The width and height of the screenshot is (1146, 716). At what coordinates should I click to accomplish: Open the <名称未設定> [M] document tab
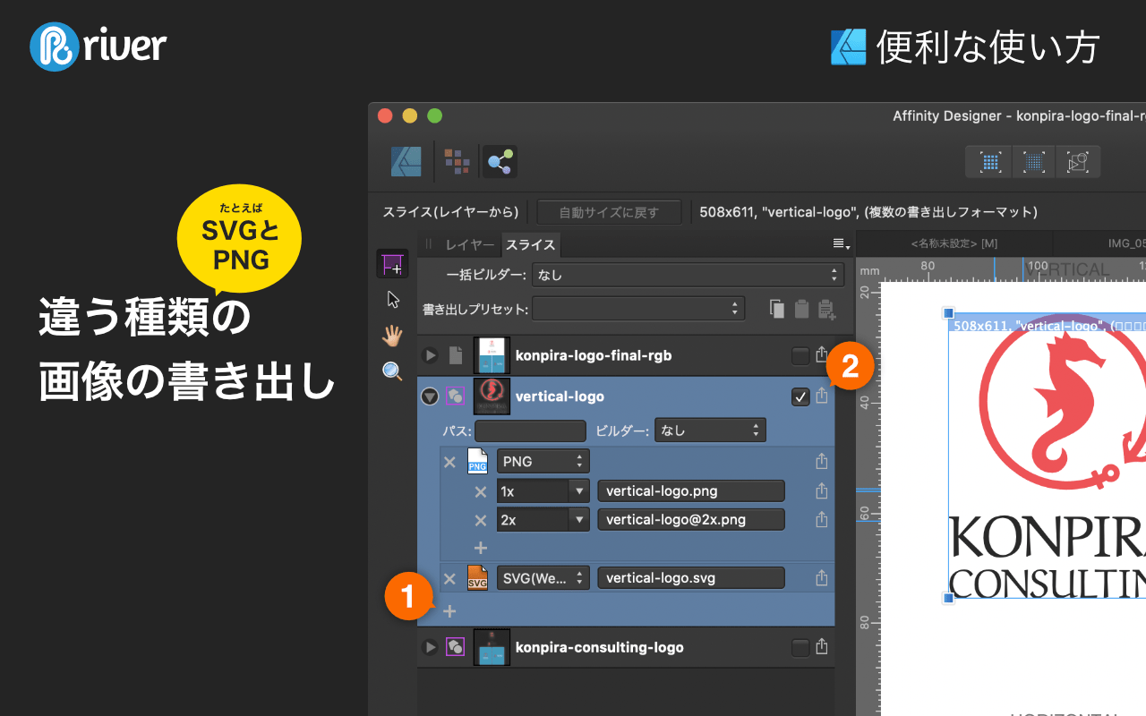(954, 243)
